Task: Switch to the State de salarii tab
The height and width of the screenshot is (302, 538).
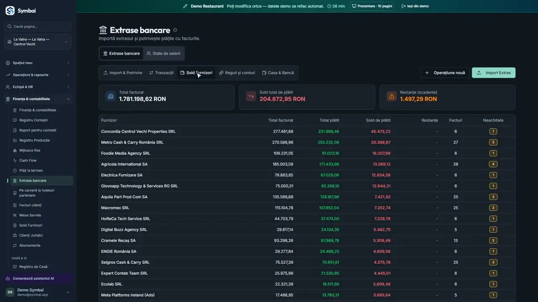Action: (164, 54)
